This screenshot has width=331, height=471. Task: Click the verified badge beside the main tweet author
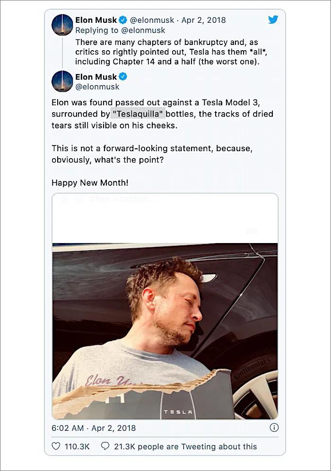(x=123, y=77)
